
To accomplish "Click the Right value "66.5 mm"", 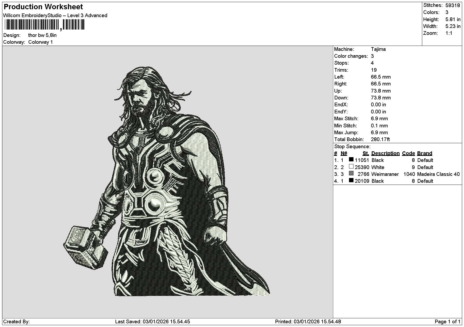I will [x=381, y=84].
